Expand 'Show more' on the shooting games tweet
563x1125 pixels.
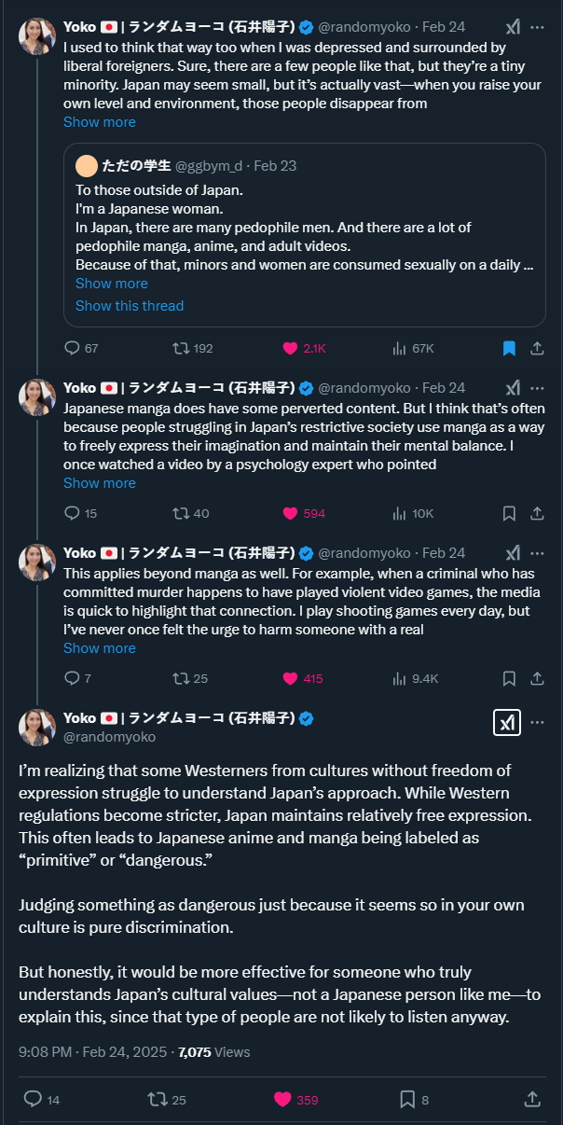(x=99, y=648)
